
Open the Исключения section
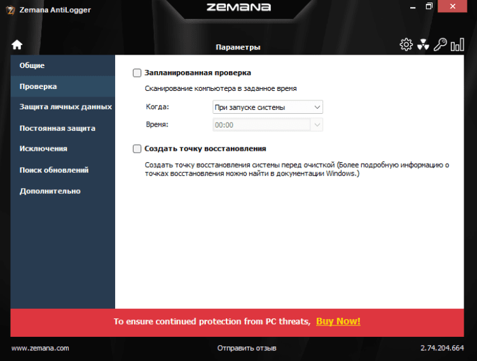[63, 149]
